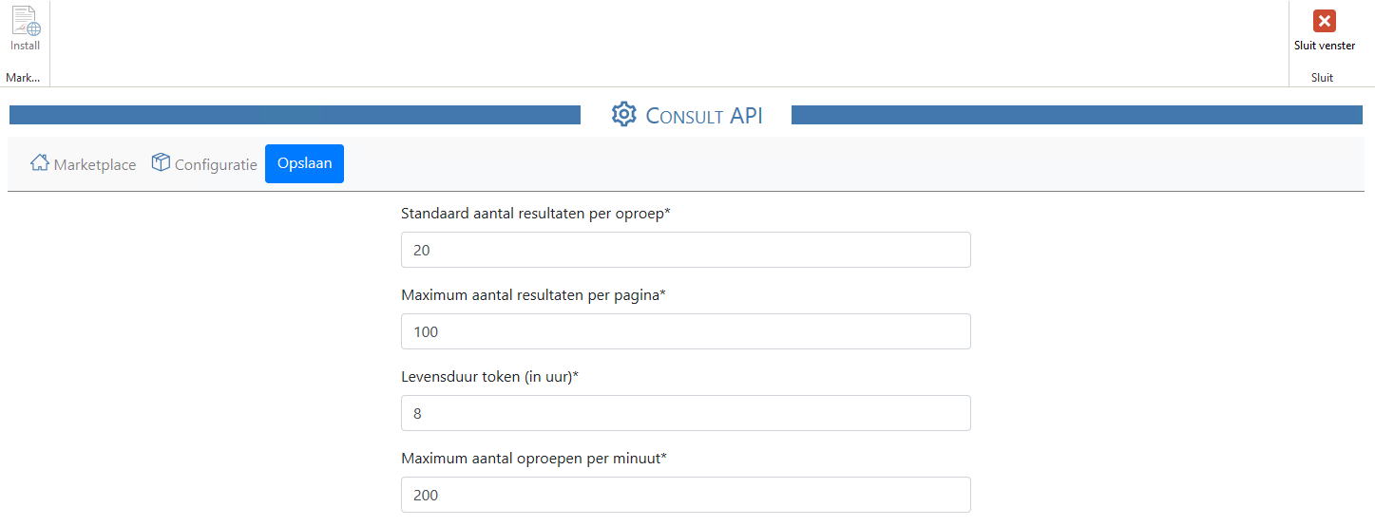
Task: Click the Levensduur token (in uur) label
Action: (489, 377)
